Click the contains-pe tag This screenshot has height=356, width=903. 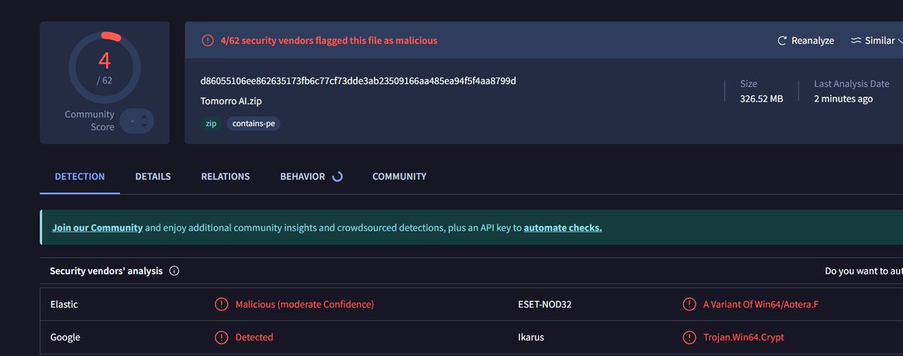254,124
